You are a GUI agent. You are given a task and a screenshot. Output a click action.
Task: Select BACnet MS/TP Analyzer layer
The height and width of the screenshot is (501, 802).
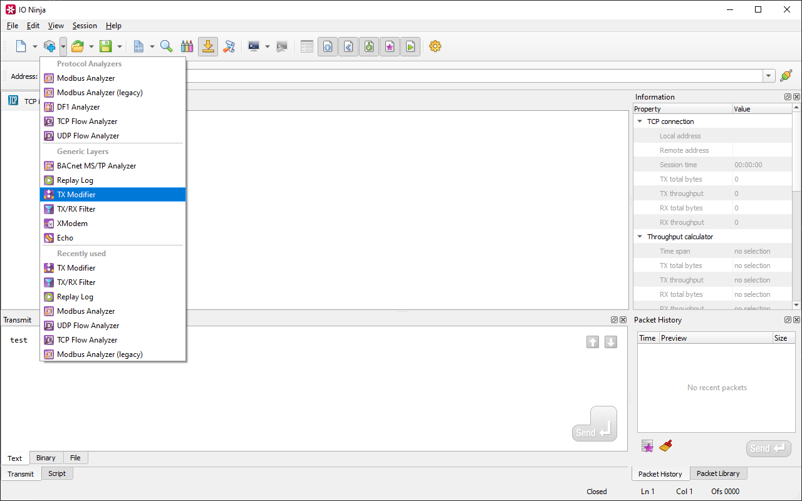click(113, 166)
